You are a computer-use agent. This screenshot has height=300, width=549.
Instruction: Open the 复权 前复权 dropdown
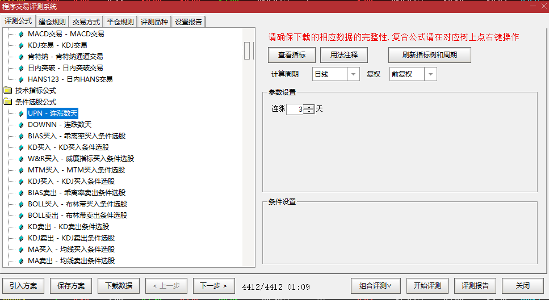click(x=430, y=74)
